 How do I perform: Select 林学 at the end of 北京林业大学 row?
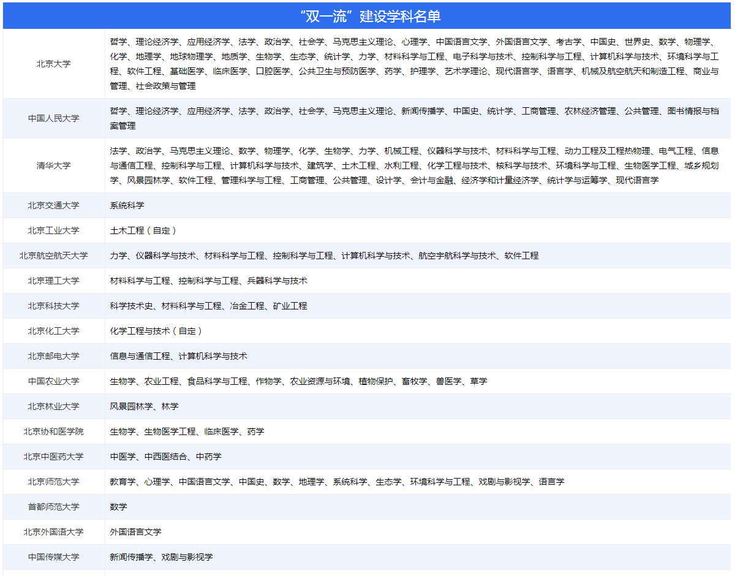[x=170, y=406]
